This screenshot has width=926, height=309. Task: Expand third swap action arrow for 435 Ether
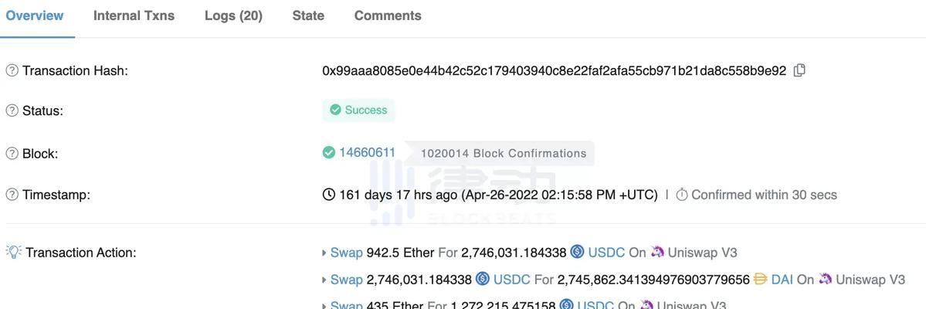[x=324, y=305]
